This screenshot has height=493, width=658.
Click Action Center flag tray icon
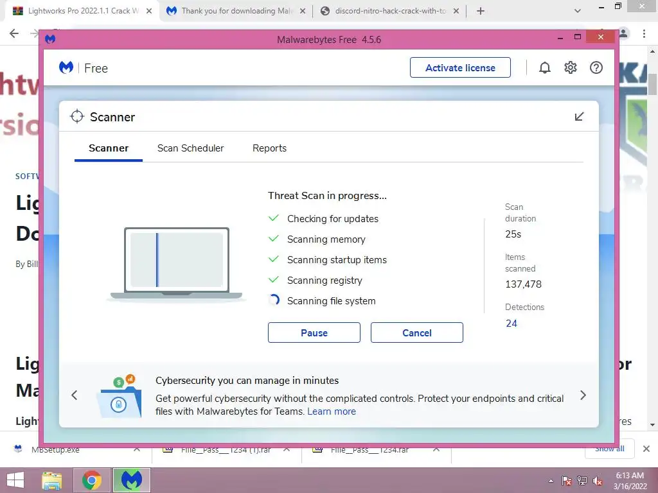566,481
